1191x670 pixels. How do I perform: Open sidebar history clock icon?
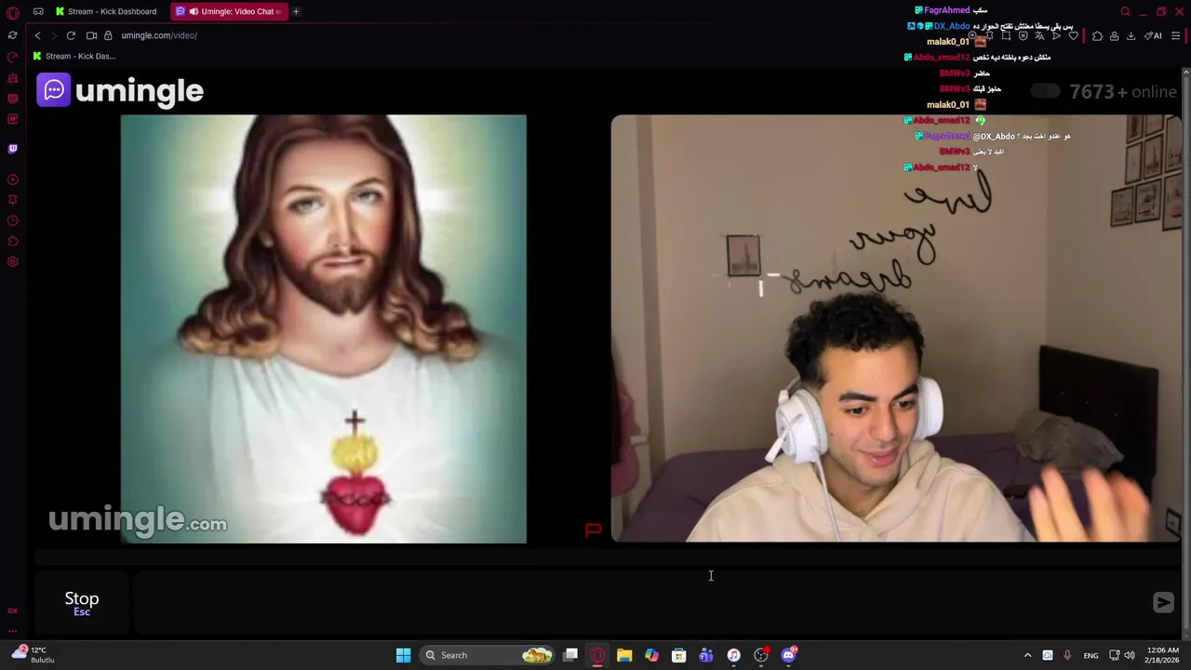(x=12, y=221)
